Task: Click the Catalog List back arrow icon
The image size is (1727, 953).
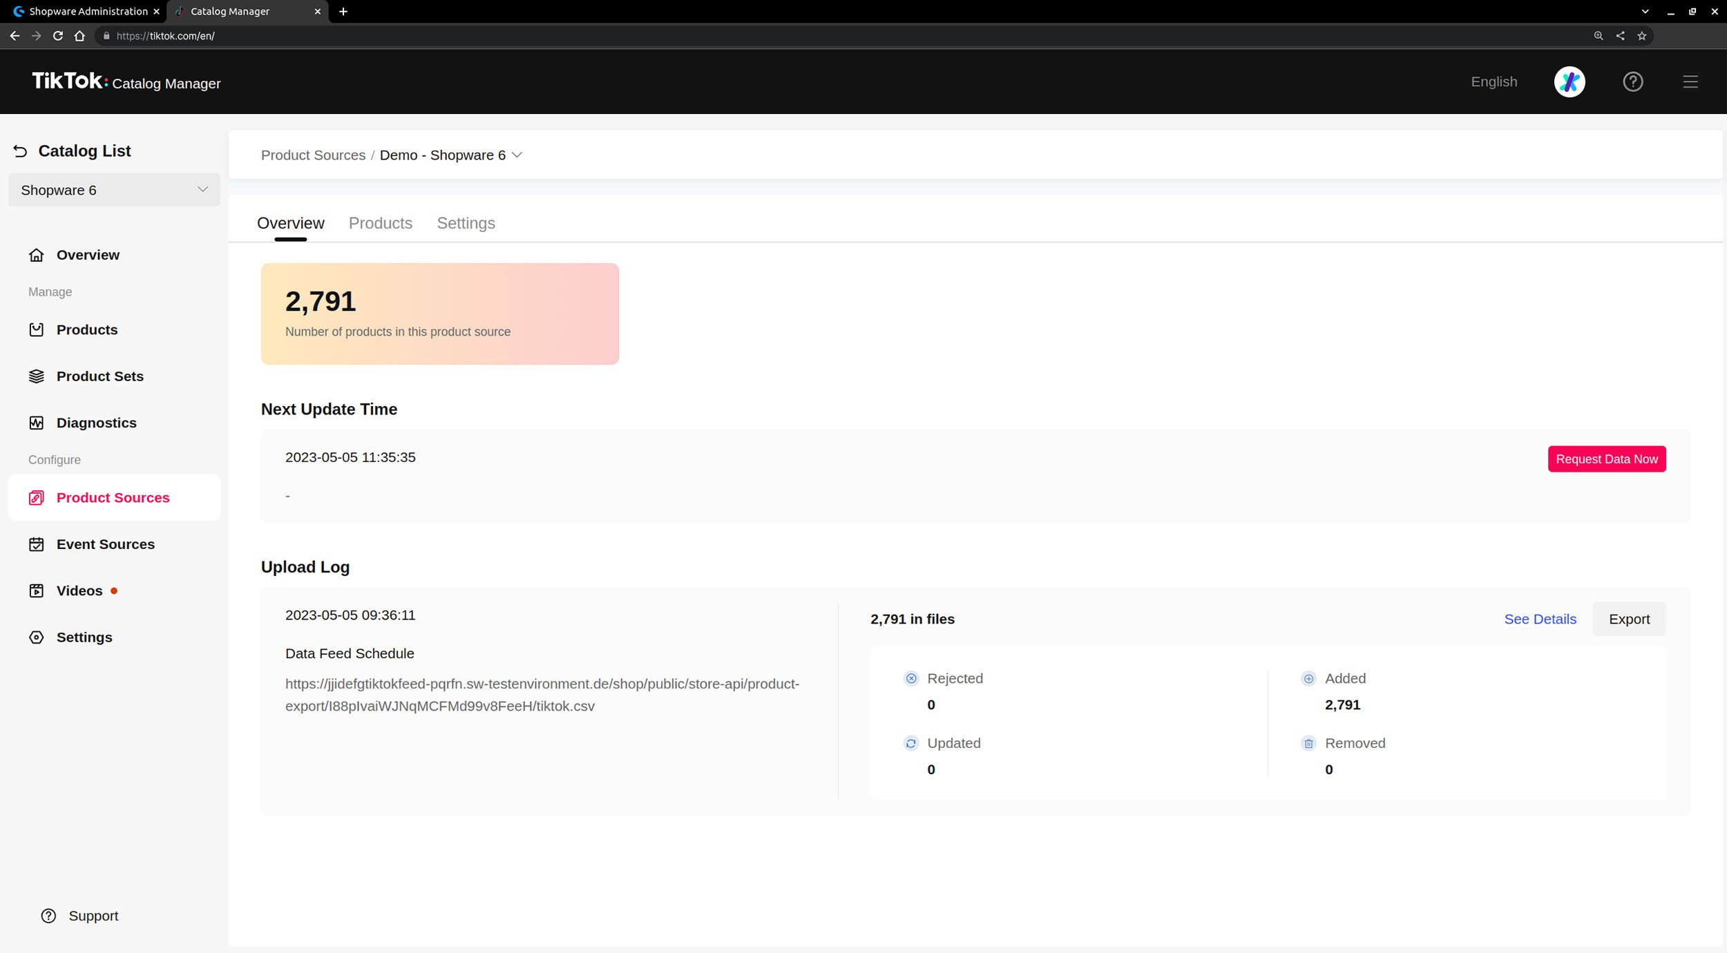Action: (x=20, y=151)
